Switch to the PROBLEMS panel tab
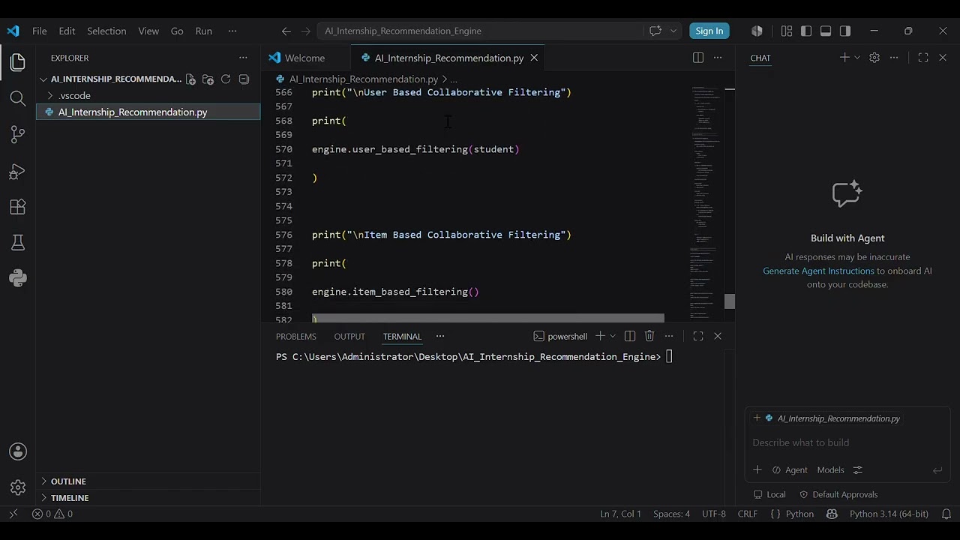960x540 pixels. 296,336
